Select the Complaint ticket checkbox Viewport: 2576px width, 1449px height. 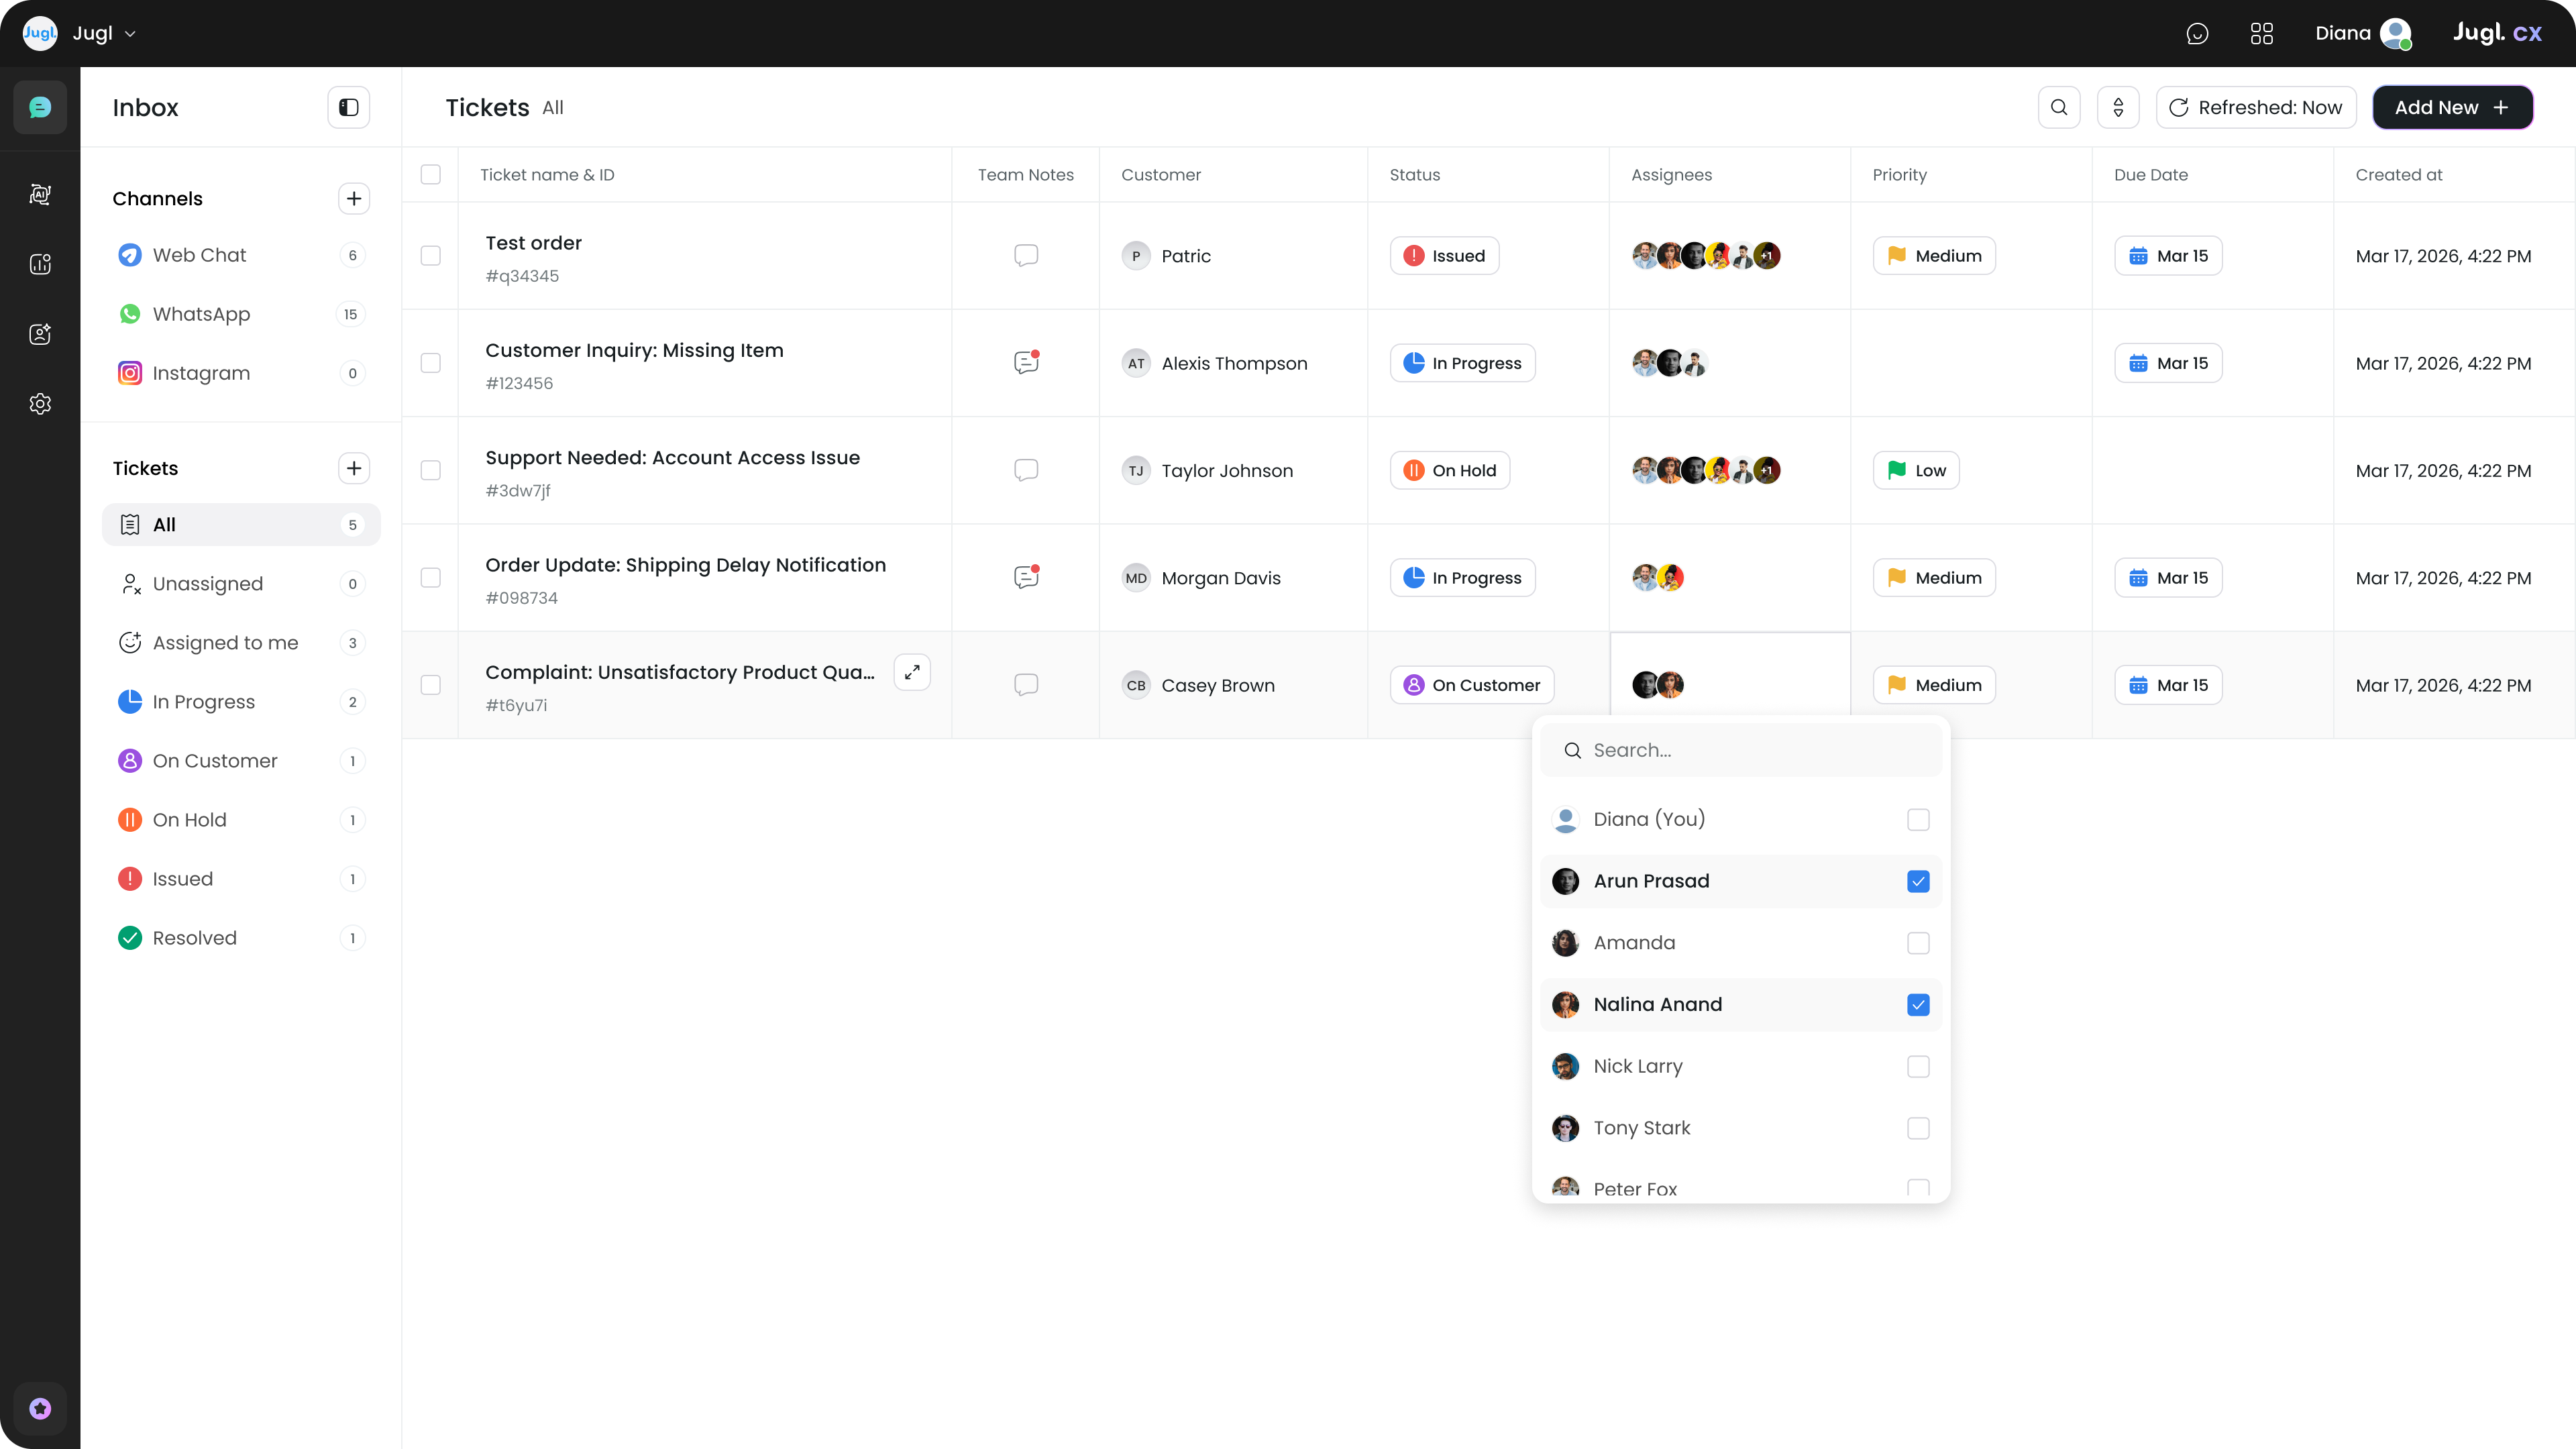click(431, 685)
